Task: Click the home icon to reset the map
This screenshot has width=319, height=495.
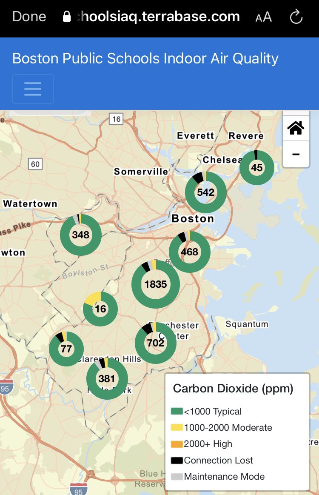Action: click(x=296, y=128)
